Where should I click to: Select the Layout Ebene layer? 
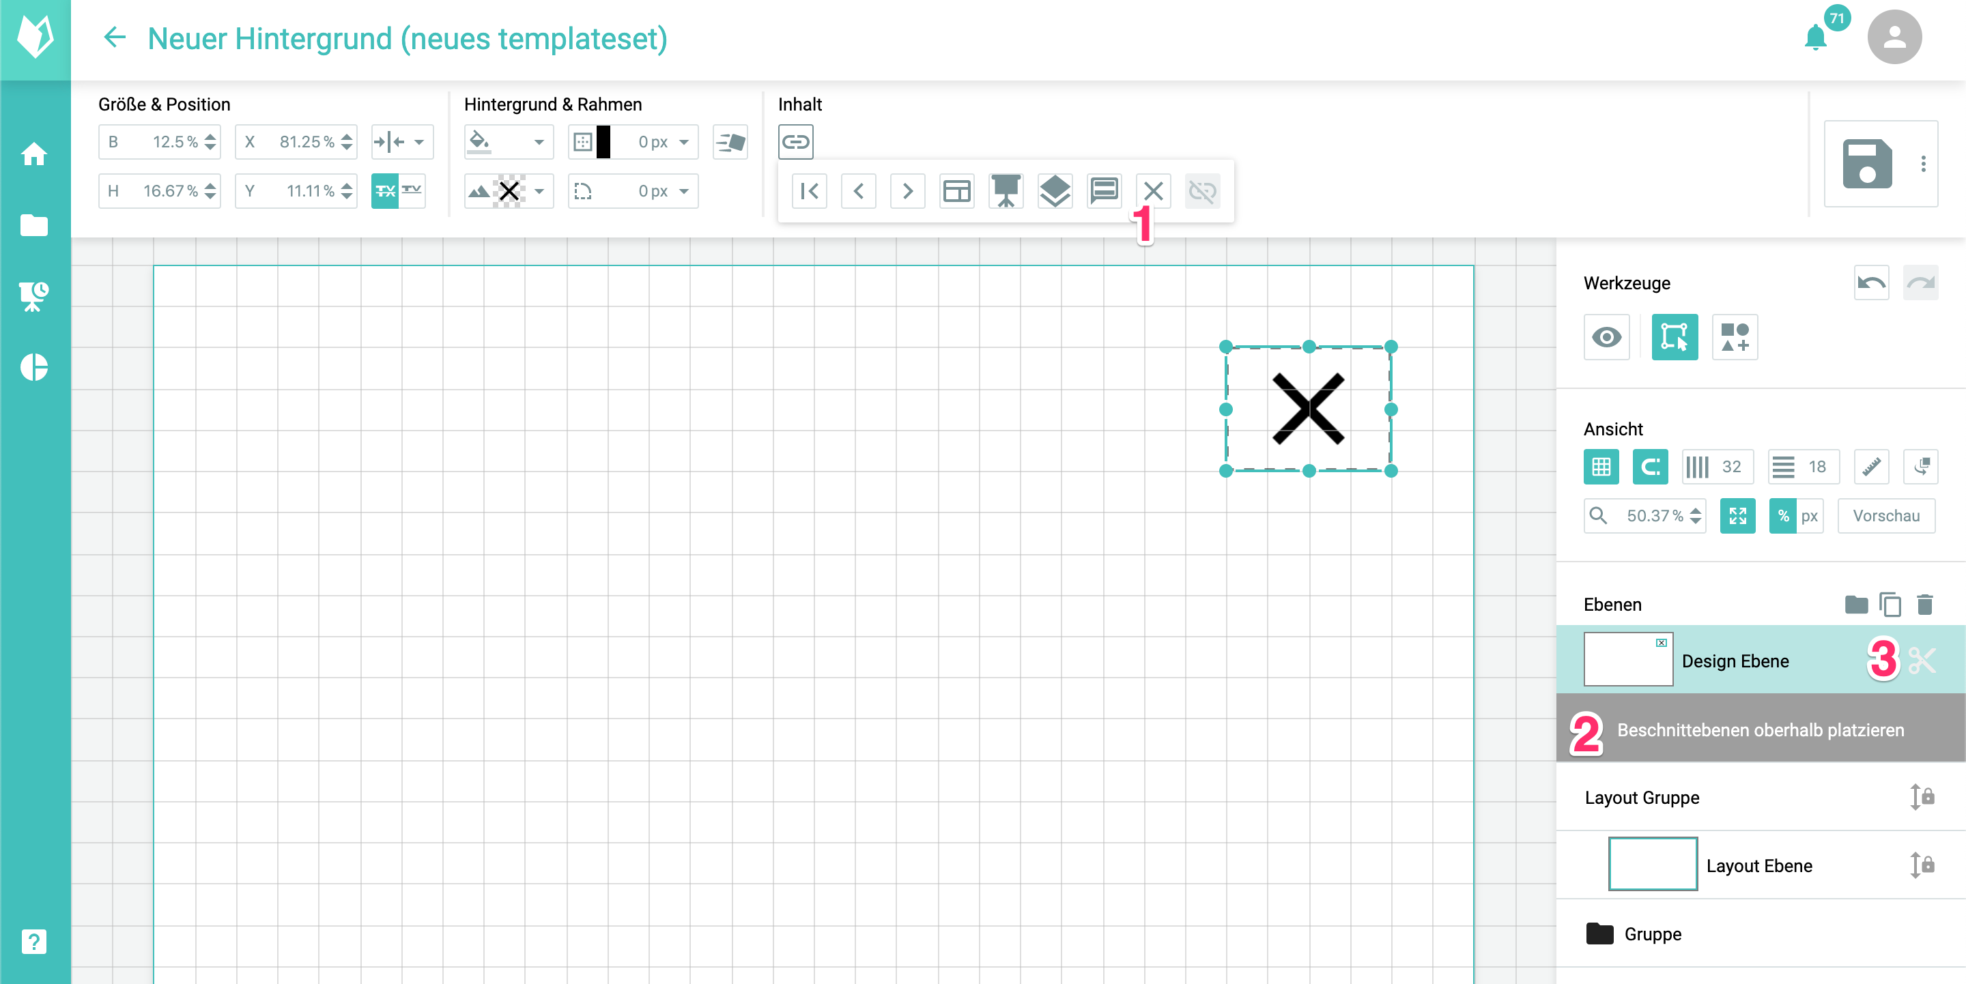click(x=1760, y=865)
